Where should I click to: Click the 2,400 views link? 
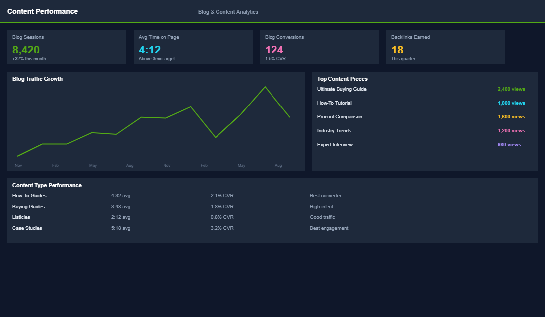coord(512,89)
